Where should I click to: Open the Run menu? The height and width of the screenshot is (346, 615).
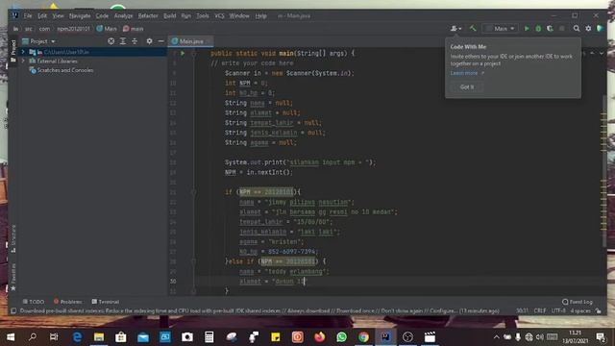[x=185, y=15]
